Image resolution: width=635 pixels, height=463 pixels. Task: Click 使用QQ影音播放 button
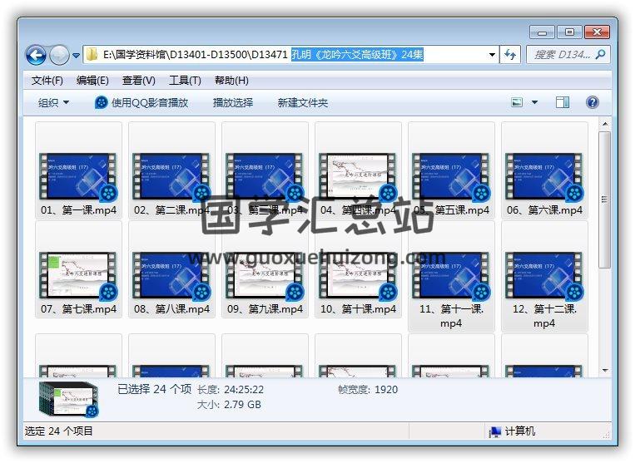tap(141, 102)
